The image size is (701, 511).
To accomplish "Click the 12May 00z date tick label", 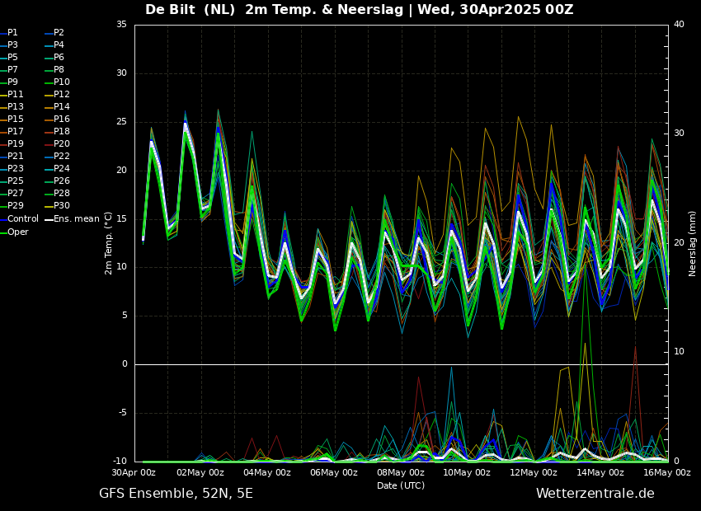I will [534, 473].
